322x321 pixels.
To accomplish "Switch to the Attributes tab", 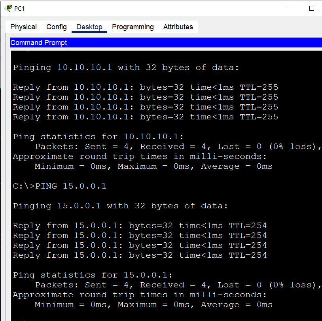I will point(178,27).
